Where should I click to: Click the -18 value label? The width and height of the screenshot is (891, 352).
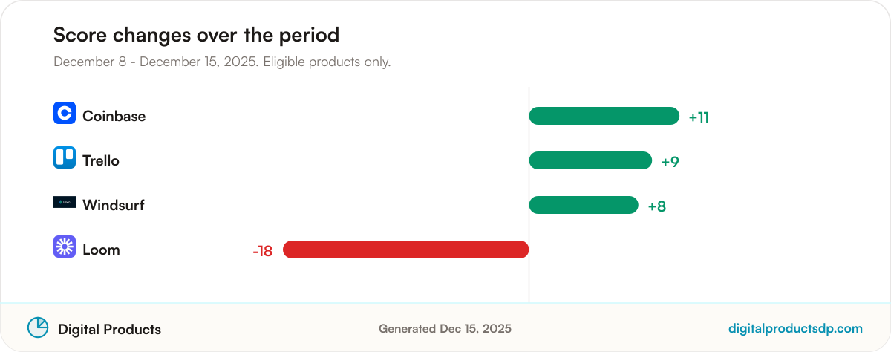pos(263,251)
